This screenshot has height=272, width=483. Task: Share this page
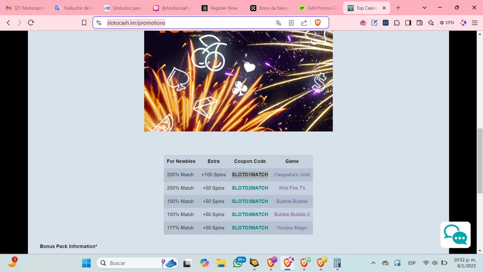pos(304,23)
